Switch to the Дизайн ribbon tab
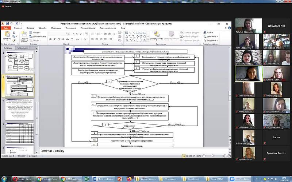 [43, 28]
